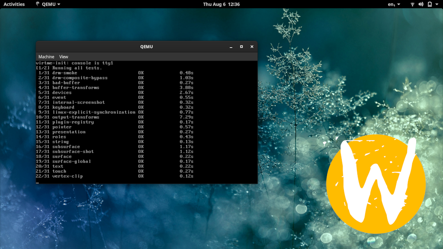Open the Activities overview
Viewport: 443px width, 249px height.
pos(14,4)
